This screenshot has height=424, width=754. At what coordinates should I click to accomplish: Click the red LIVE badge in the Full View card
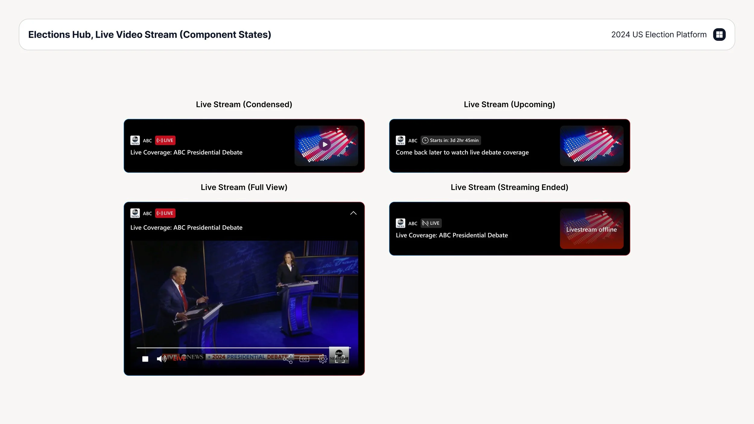tap(165, 213)
